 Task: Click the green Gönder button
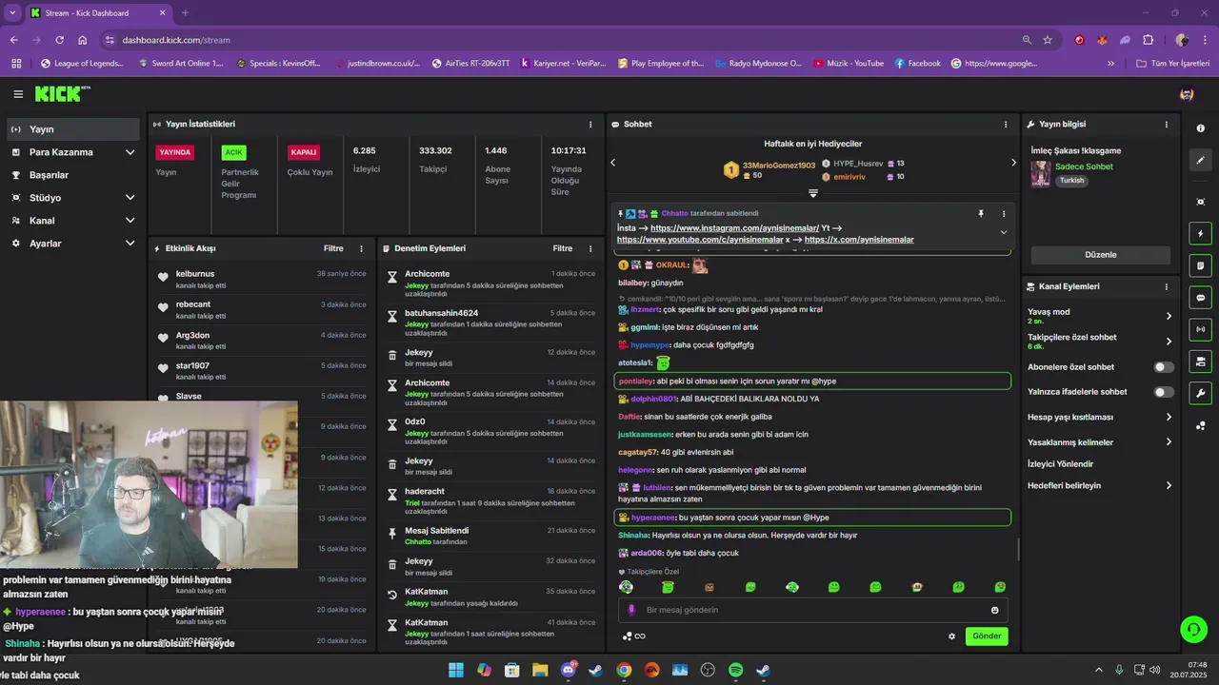point(987,636)
